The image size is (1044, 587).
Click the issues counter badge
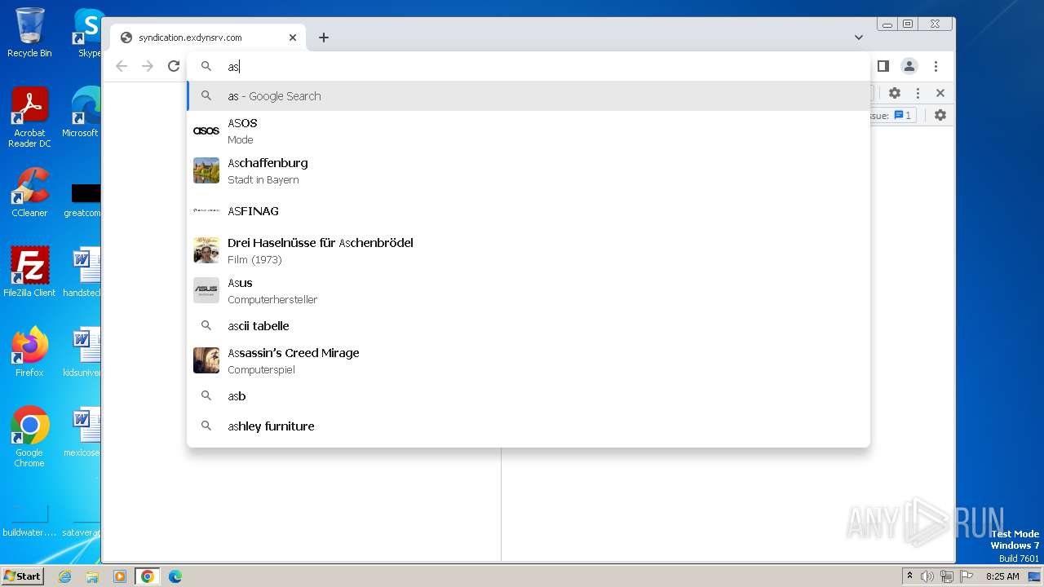(x=903, y=115)
